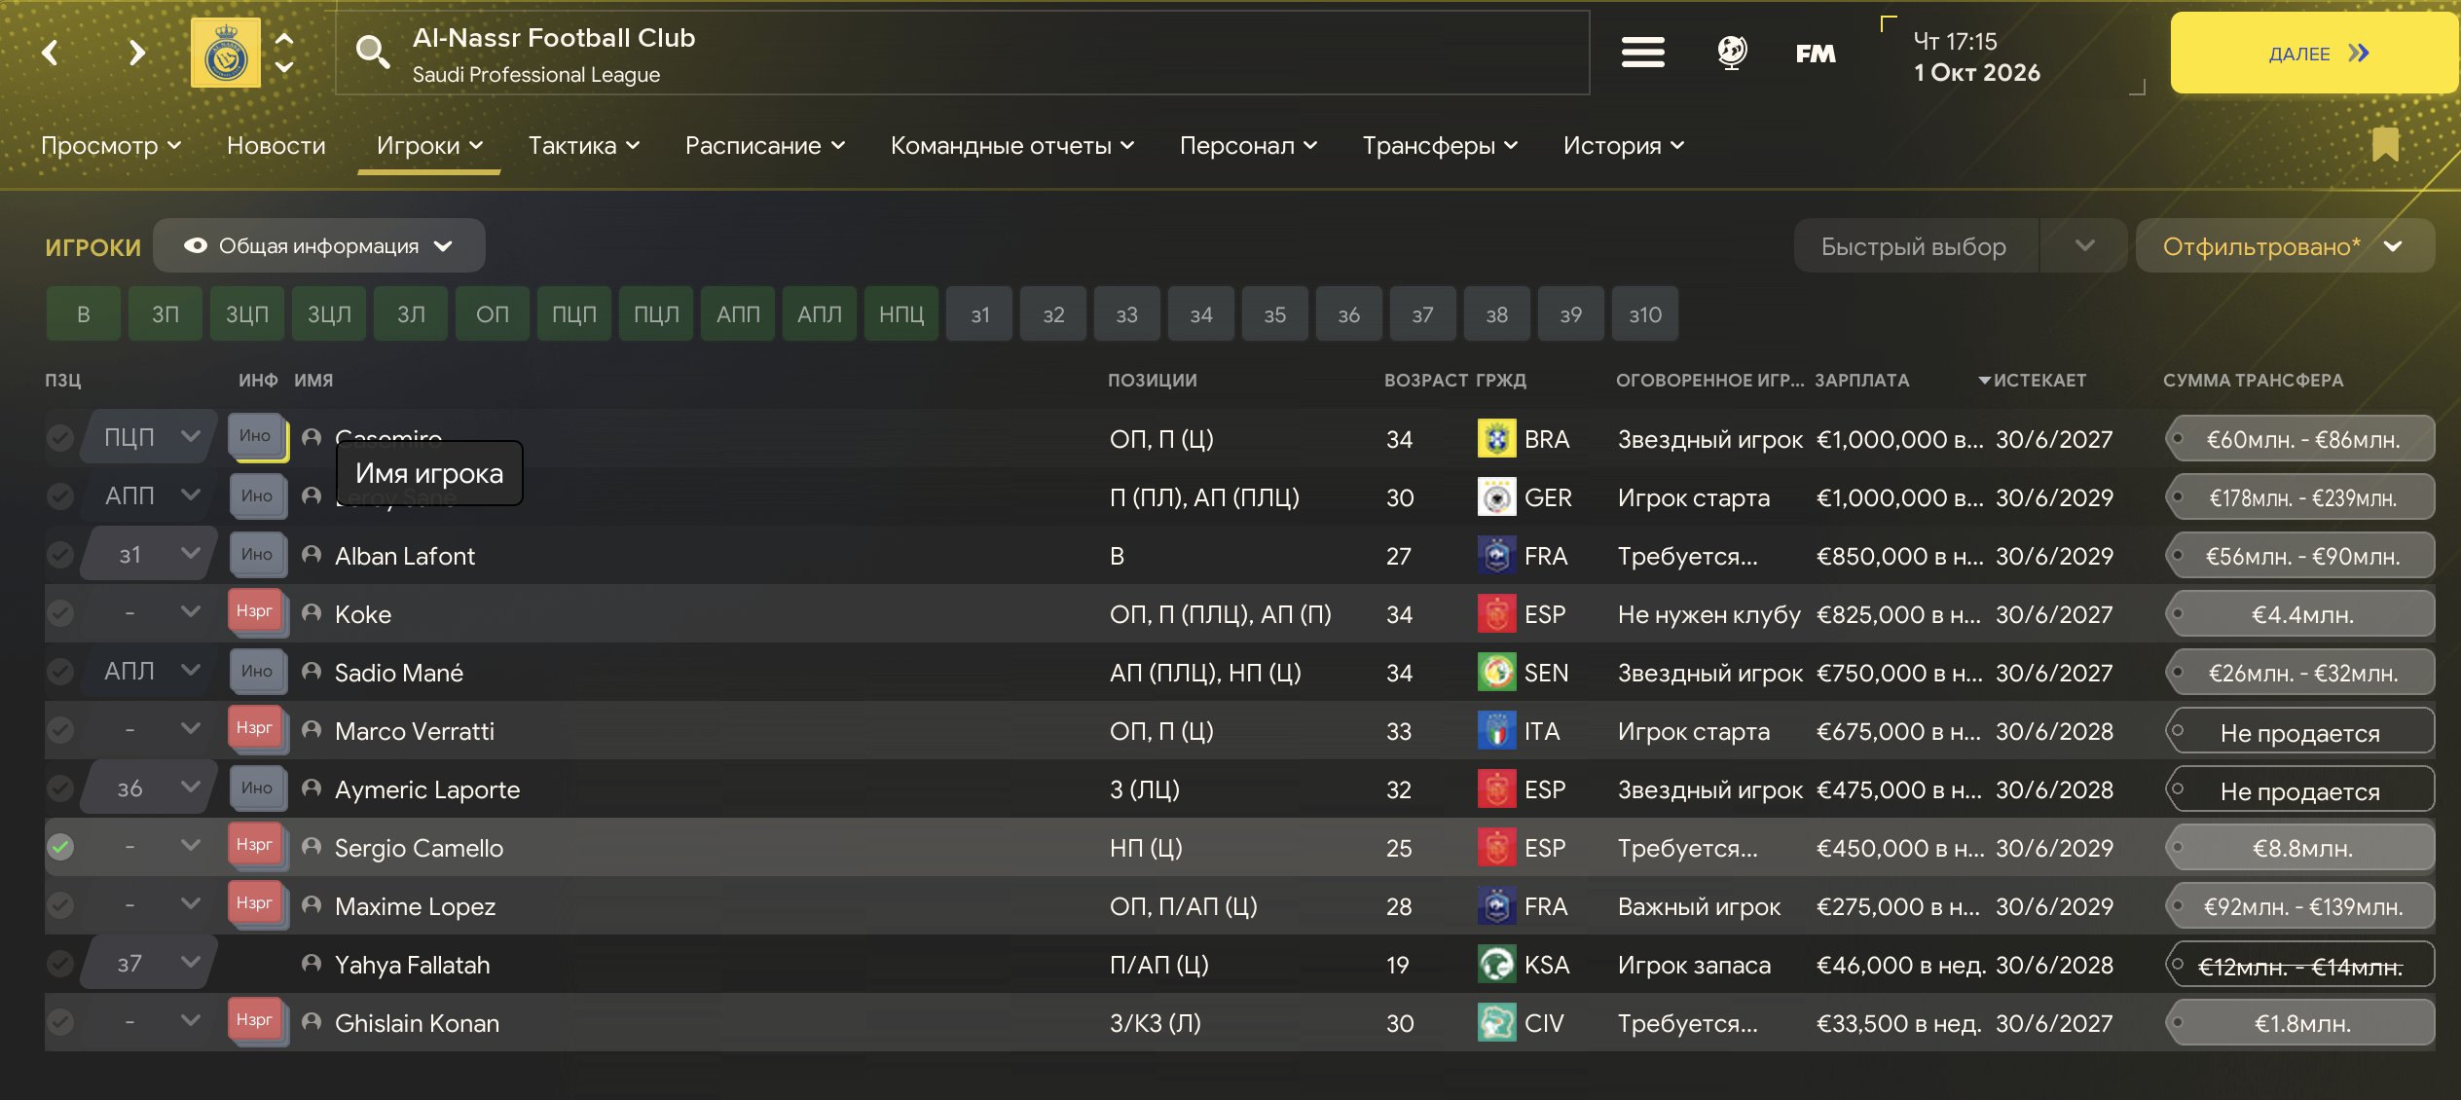Open the Новости tab

276,145
